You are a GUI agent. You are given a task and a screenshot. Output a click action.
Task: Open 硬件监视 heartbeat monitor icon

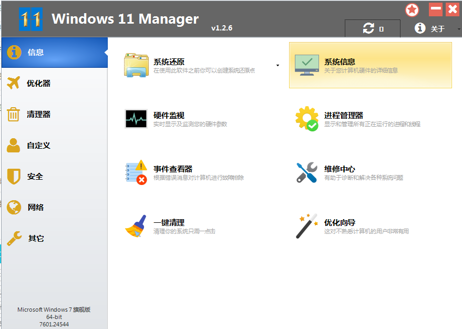pyautogui.click(x=136, y=119)
